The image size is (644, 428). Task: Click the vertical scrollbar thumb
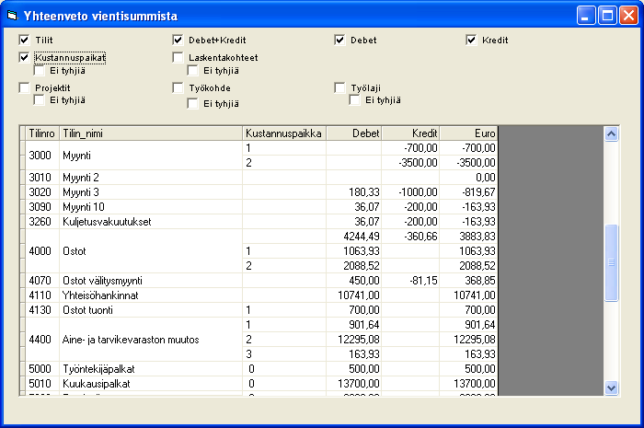[611, 263]
